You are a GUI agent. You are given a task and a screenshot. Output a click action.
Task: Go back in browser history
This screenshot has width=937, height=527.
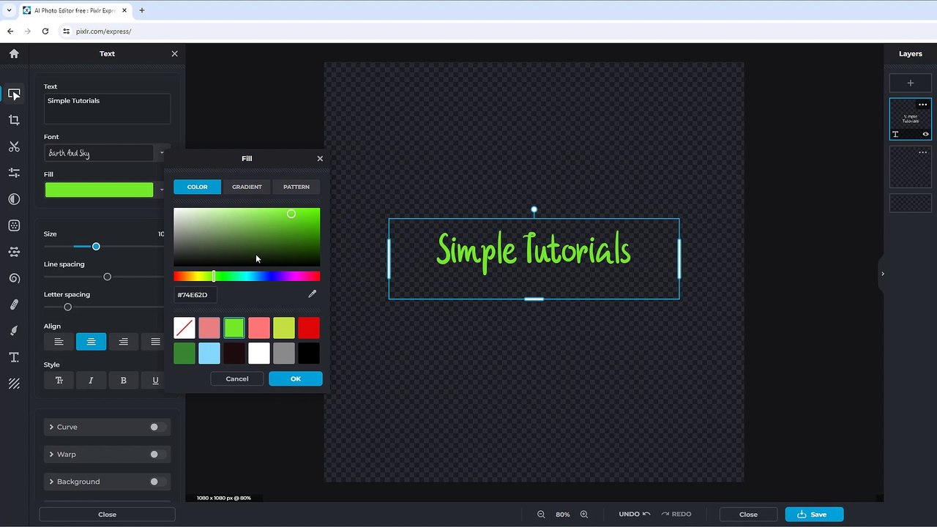(x=10, y=31)
